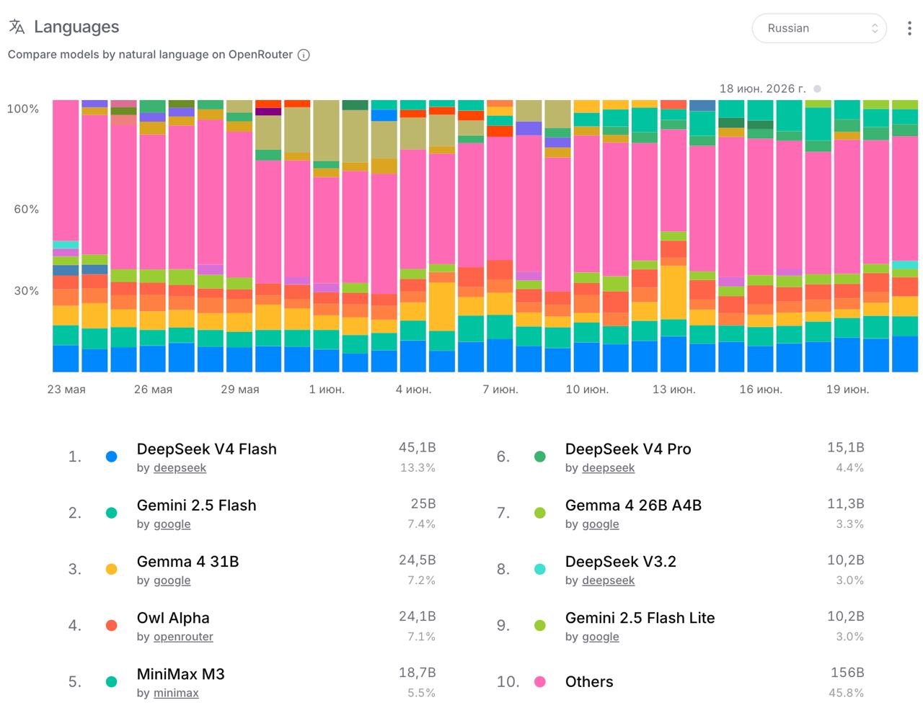Select the MiniMax M3 model name
The width and height of the screenshot is (923, 718).
[x=181, y=674]
